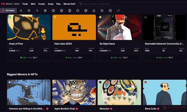Click the Magic Eden logo
Viewport: 187px width, 112px height.
click(x=10, y=4)
